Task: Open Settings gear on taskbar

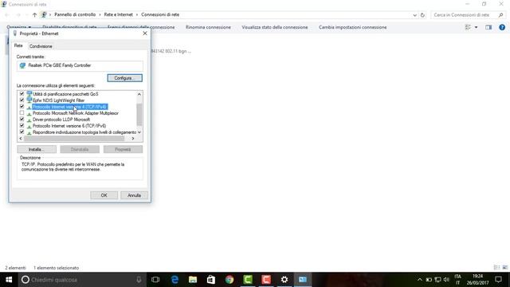Action: tap(284, 280)
